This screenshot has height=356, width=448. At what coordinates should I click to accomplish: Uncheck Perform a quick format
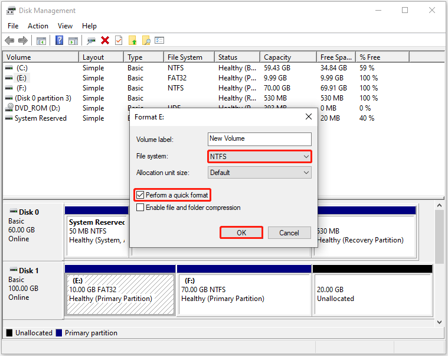pos(140,195)
